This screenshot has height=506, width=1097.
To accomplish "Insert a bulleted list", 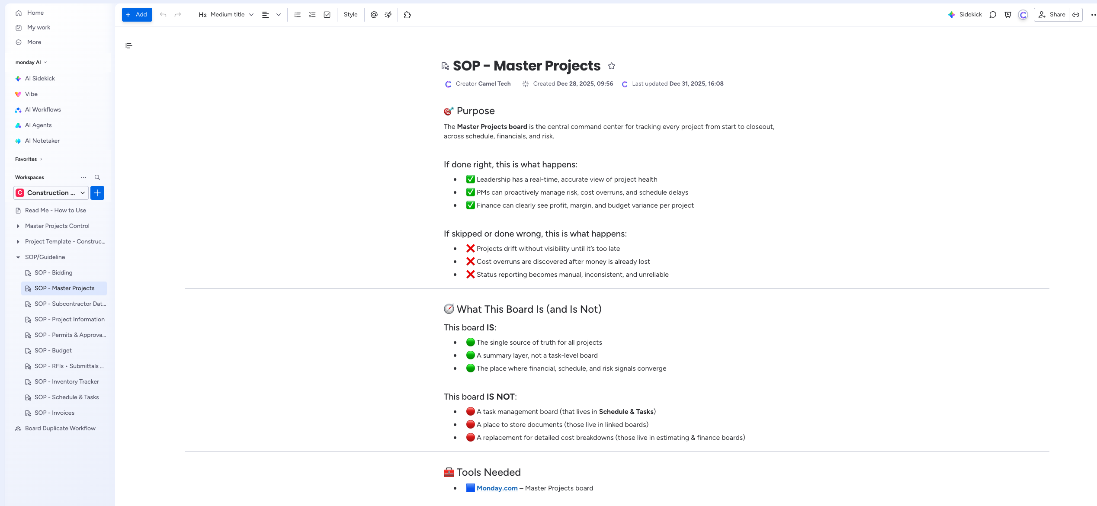I will (298, 15).
